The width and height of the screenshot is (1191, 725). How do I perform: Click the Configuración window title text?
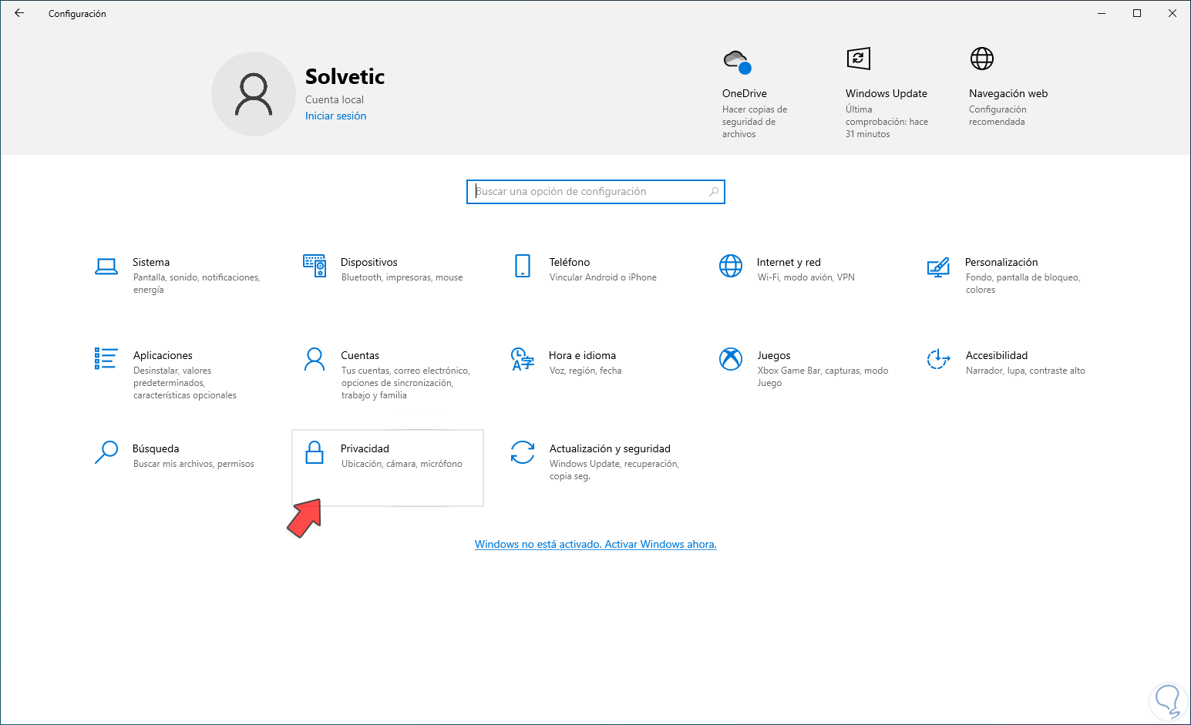[x=77, y=14]
